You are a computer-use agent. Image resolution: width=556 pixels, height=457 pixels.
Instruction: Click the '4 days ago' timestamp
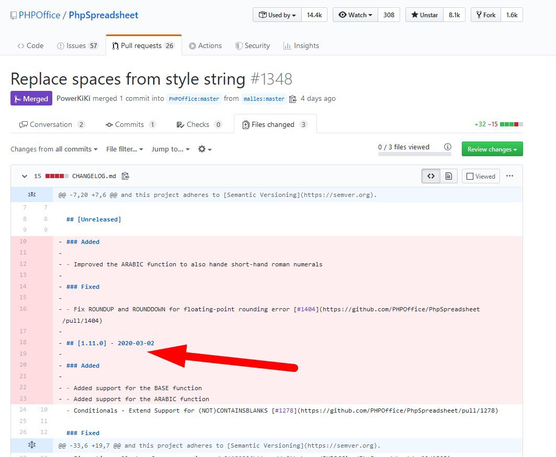click(318, 98)
